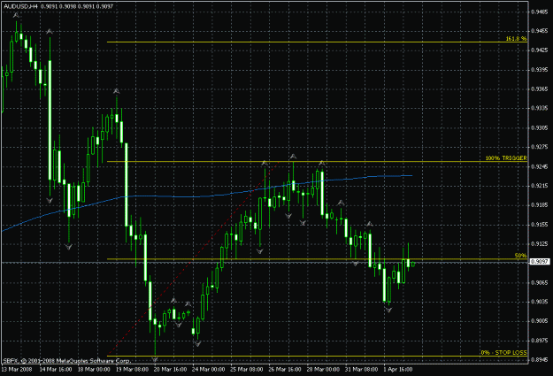
Task: Select the current price tag 0.9097
Action: tap(540, 262)
